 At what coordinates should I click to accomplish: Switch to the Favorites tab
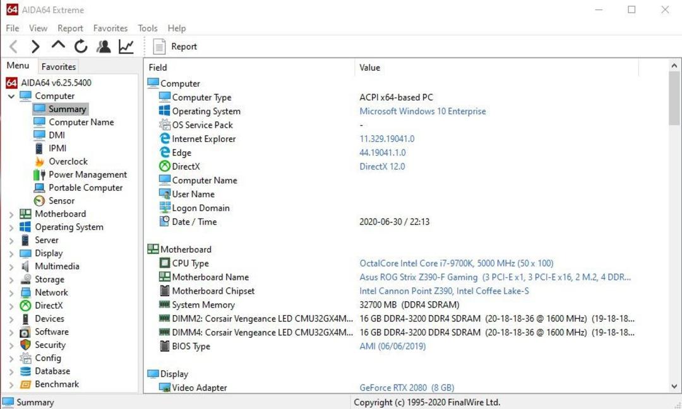58,67
